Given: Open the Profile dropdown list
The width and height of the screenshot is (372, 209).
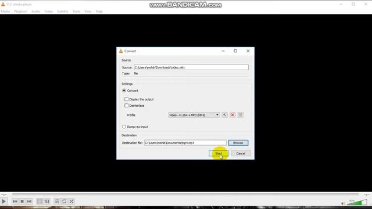Looking at the screenshot, I should [x=194, y=115].
